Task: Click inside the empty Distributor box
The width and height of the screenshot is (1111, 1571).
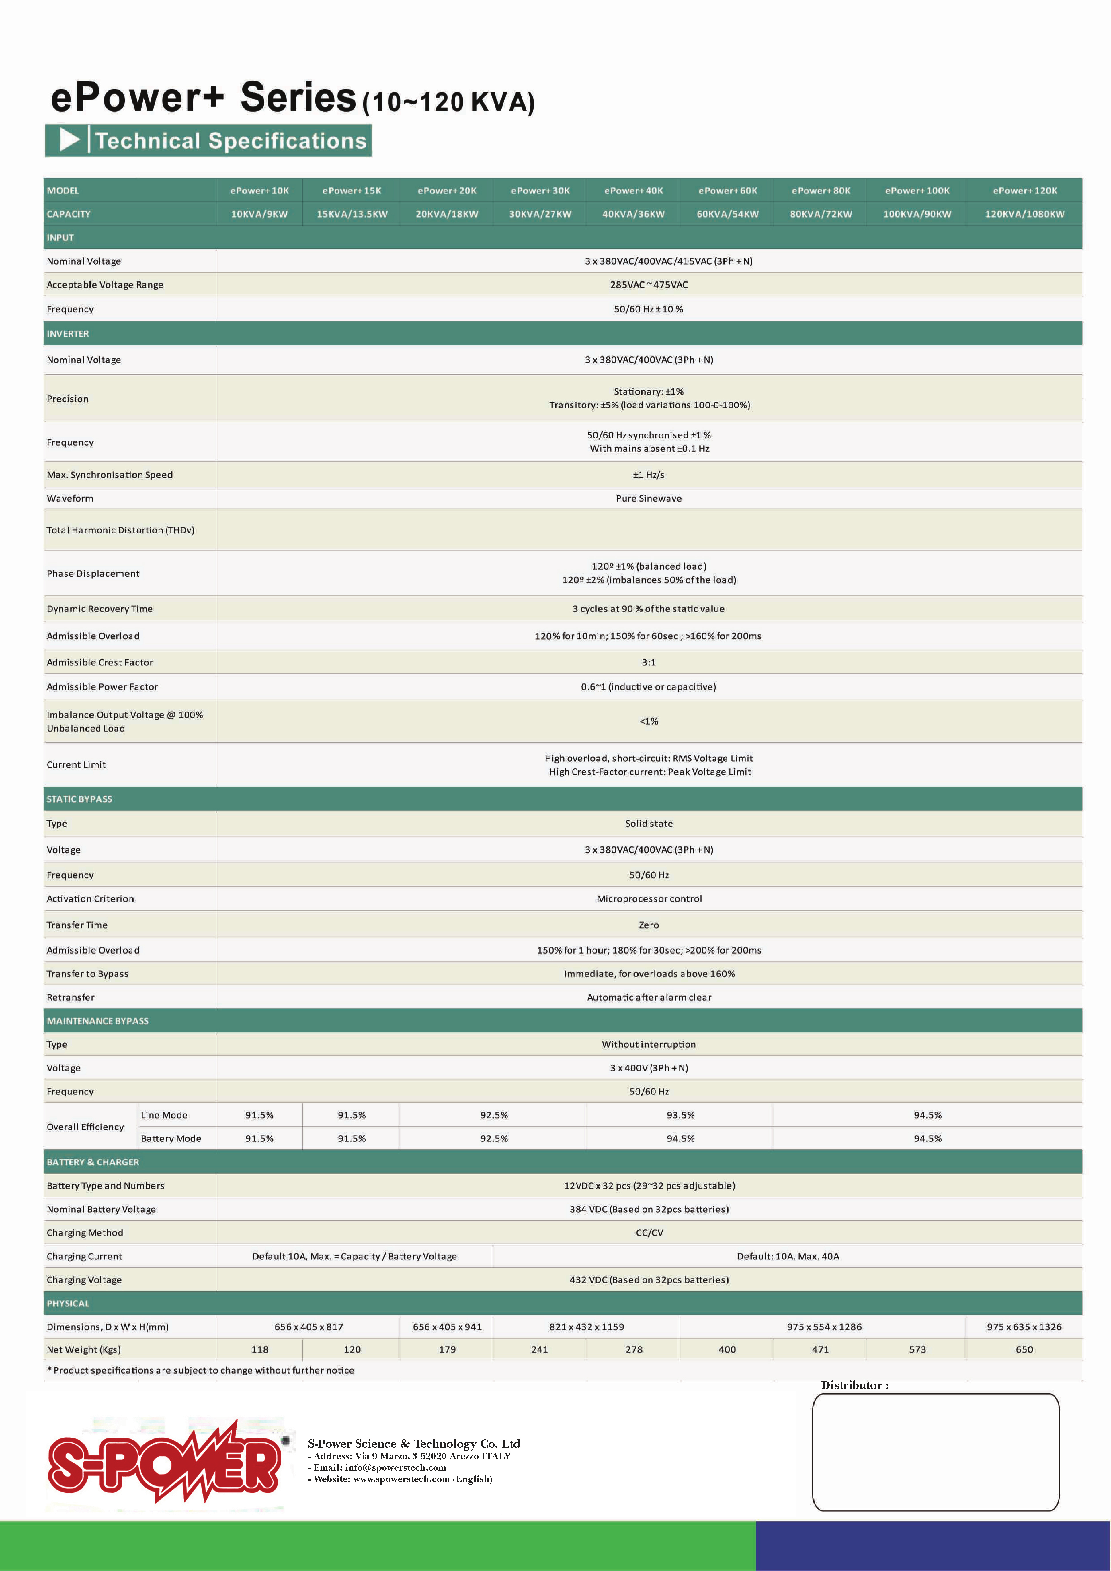Action: (x=936, y=1452)
